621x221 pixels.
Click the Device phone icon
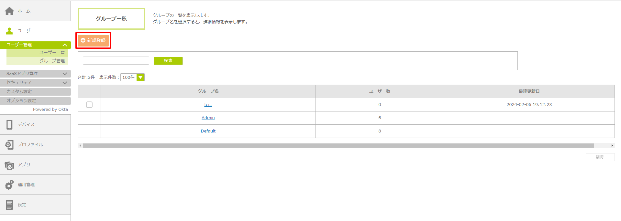point(9,125)
